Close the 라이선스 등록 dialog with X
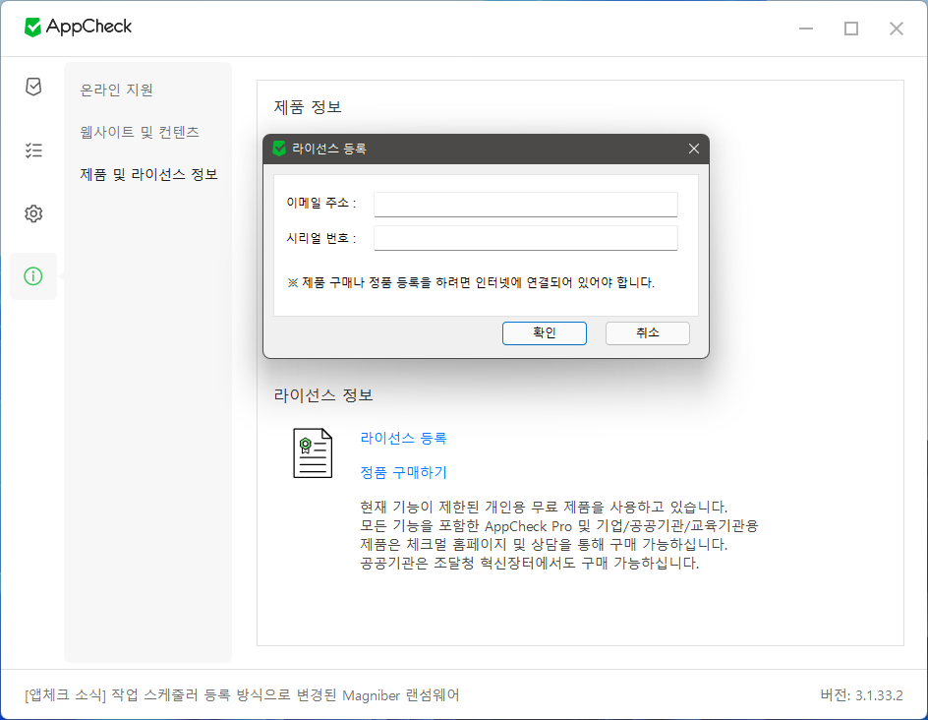 693,149
